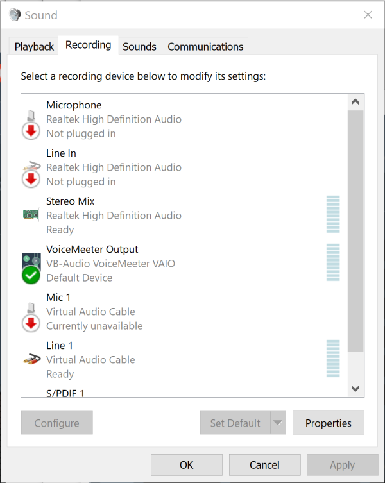This screenshot has width=385, height=483.
Task: Click the Line 1 RCA cable icon
Action: pos(31,359)
